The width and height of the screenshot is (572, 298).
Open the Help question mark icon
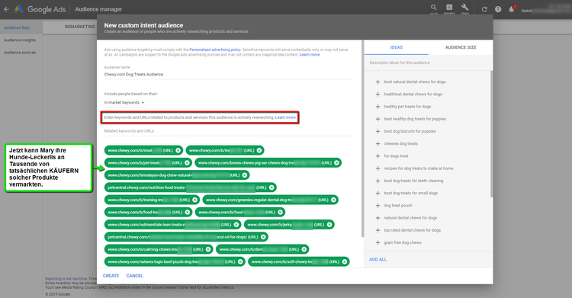point(498,9)
